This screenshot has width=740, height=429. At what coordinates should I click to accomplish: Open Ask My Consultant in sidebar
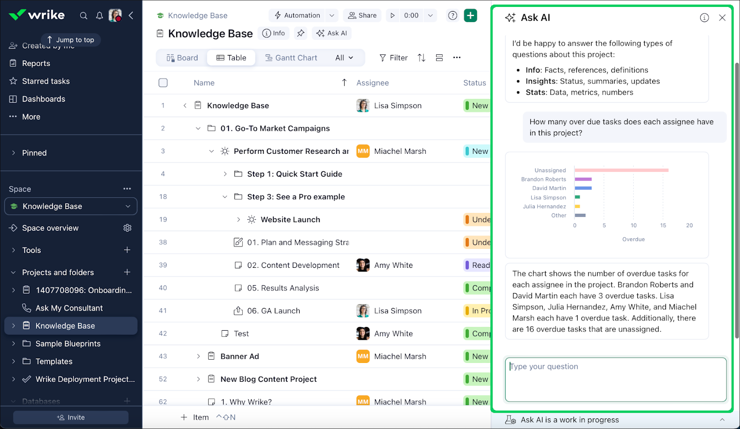pyautogui.click(x=69, y=308)
